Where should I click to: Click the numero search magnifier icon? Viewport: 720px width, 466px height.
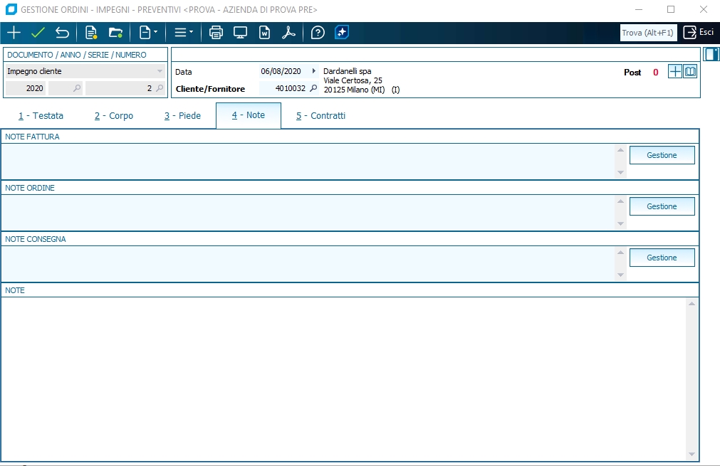(160, 88)
